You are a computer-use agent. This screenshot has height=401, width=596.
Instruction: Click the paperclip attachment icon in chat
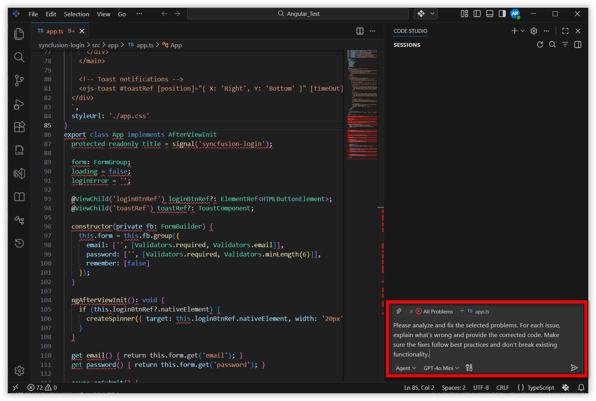pyautogui.click(x=398, y=311)
